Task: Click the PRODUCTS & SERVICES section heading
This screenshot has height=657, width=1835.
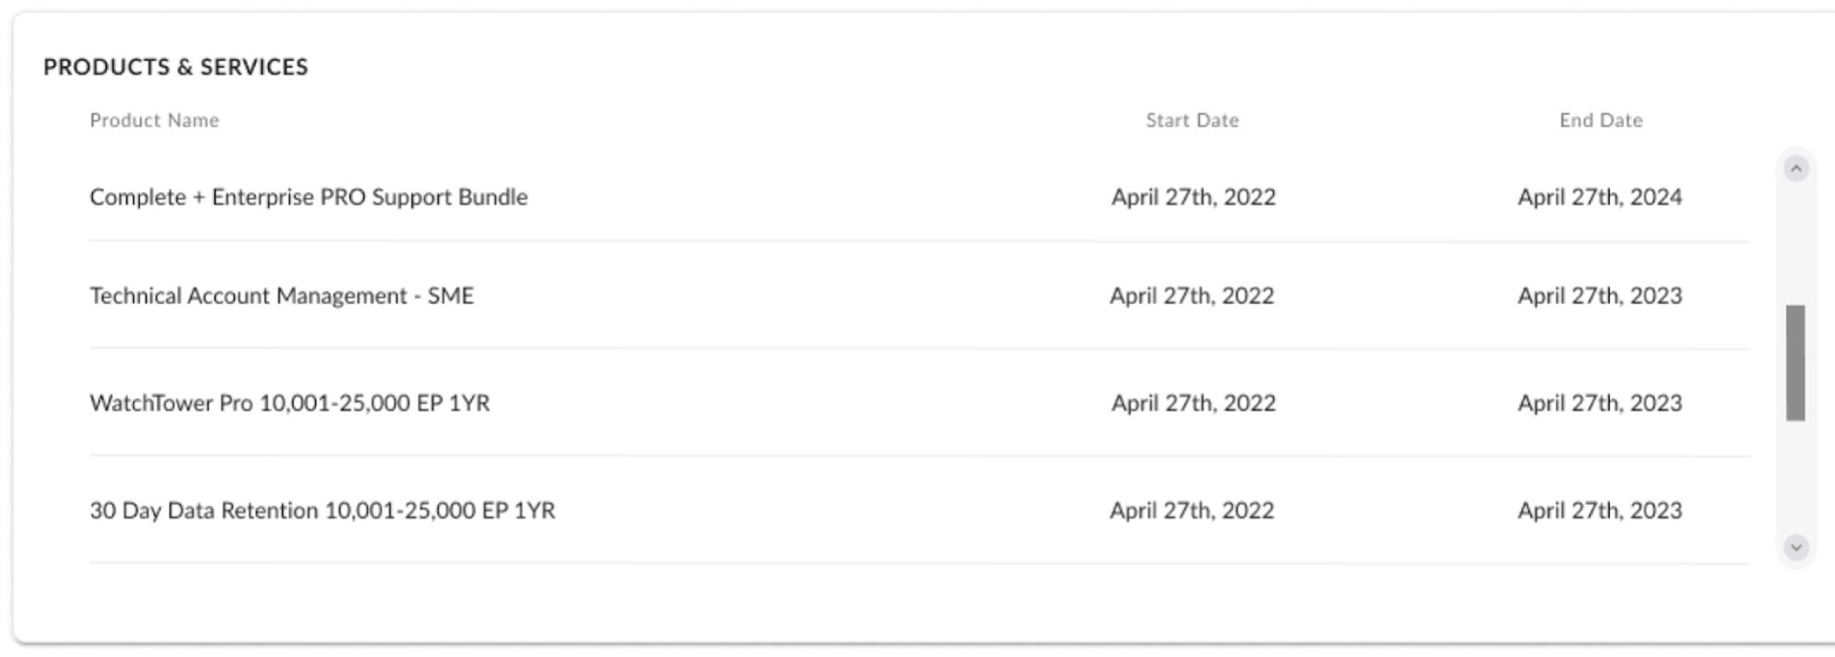Action: click(x=176, y=67)
